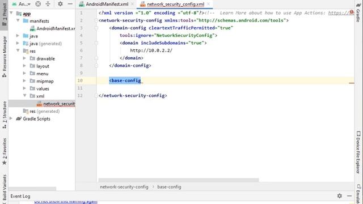Click line number 10 in gutter
This screenshot has height=204, width=363.
pyautogui.click(x=80, y=80)
